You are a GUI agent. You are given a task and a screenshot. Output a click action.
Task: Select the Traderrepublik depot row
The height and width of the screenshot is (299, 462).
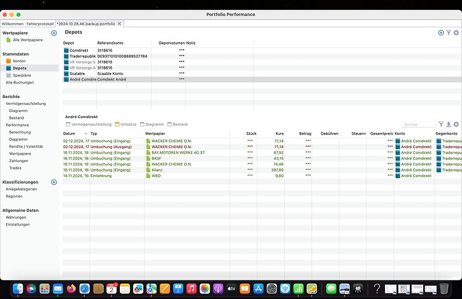(262, 56)
